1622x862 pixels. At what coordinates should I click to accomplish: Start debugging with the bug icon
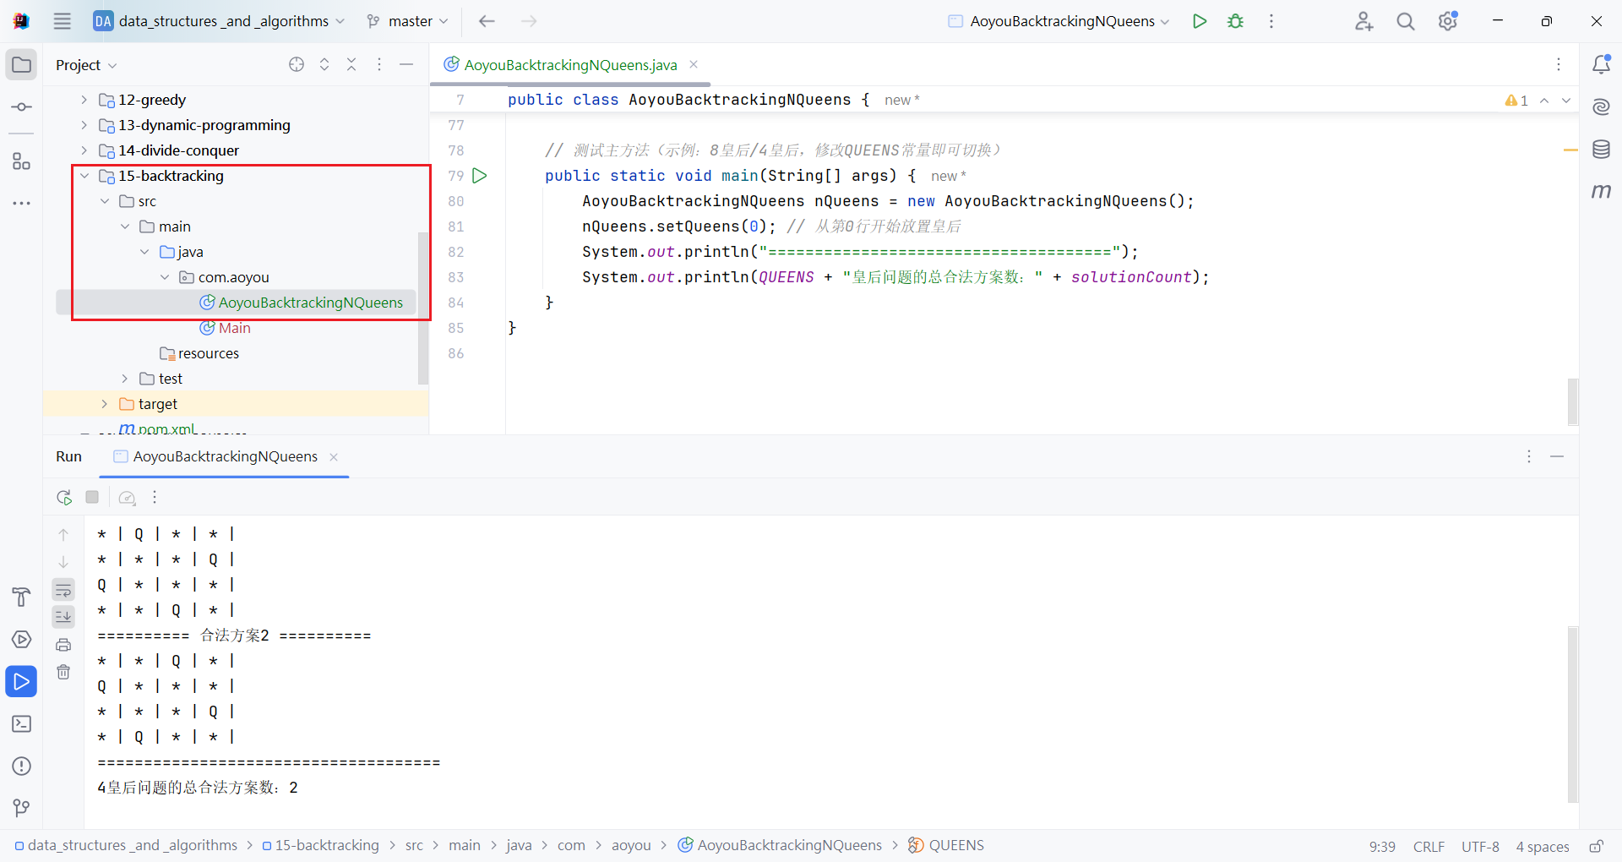point(1235,21)
